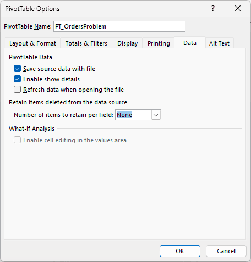Click the PivotTable Name input field
Image resolution: width=251 pixels, height=262 pixels.
pos(119,26)
